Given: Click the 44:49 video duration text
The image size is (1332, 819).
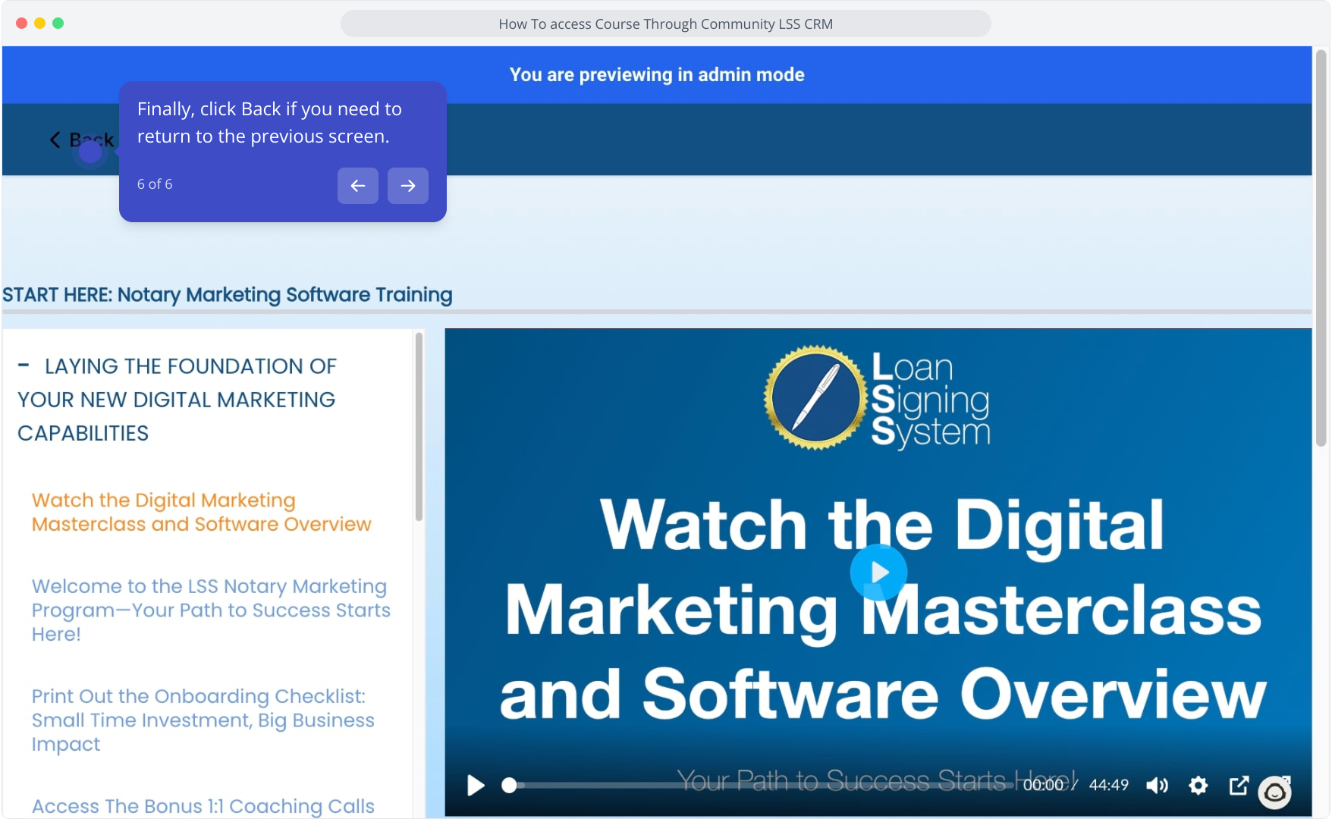Looking at the screenshot, I should (x=1109, y=785).
